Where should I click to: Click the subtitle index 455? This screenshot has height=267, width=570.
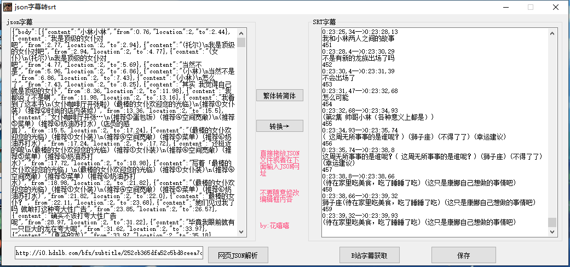327,124
